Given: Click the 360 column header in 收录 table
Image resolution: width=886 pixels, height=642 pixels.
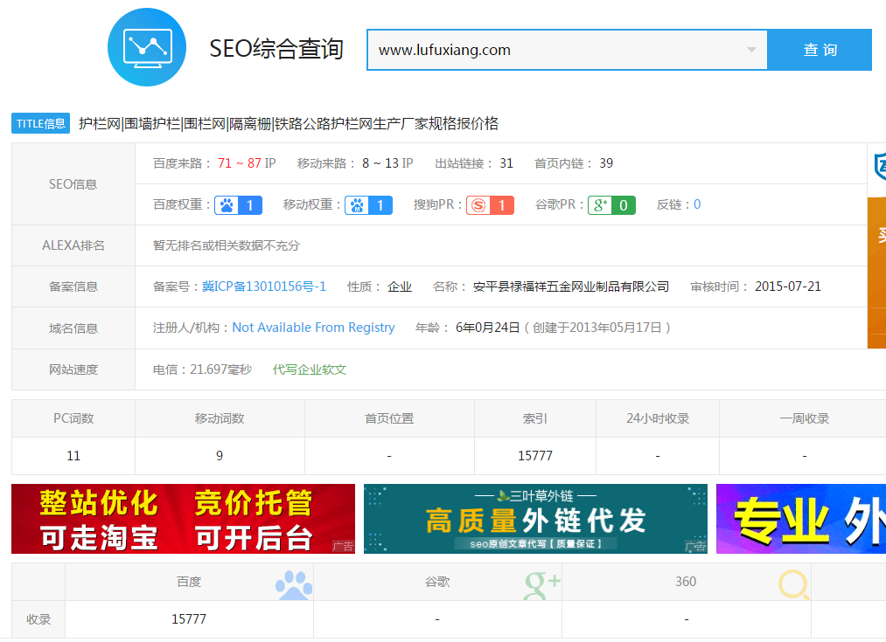Looking at the screenshot, I should pos(686,582).
